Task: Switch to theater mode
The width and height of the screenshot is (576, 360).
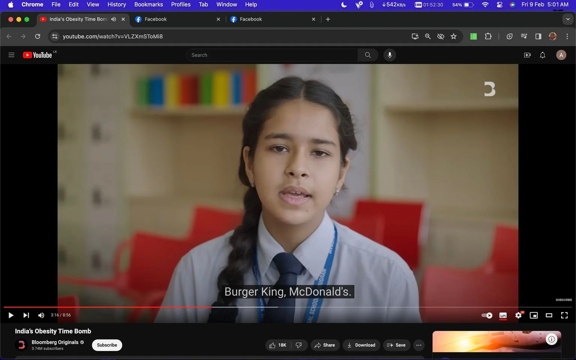Action: (549, 315)
